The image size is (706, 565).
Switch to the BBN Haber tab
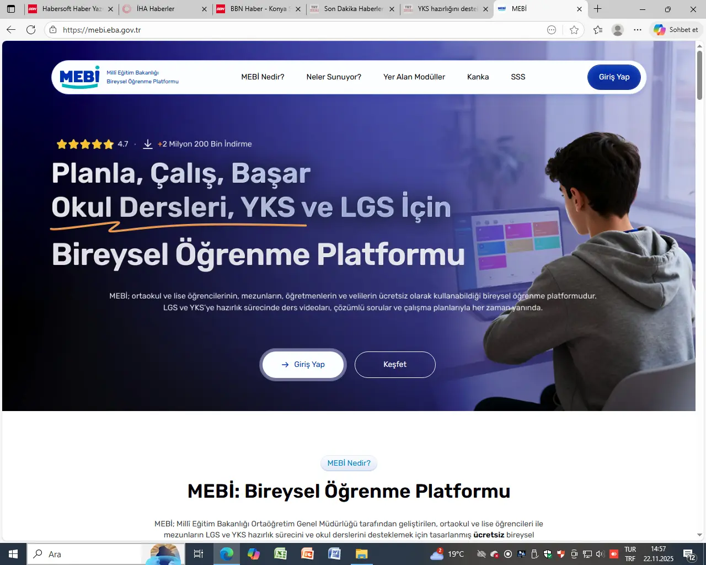(258, 9)
